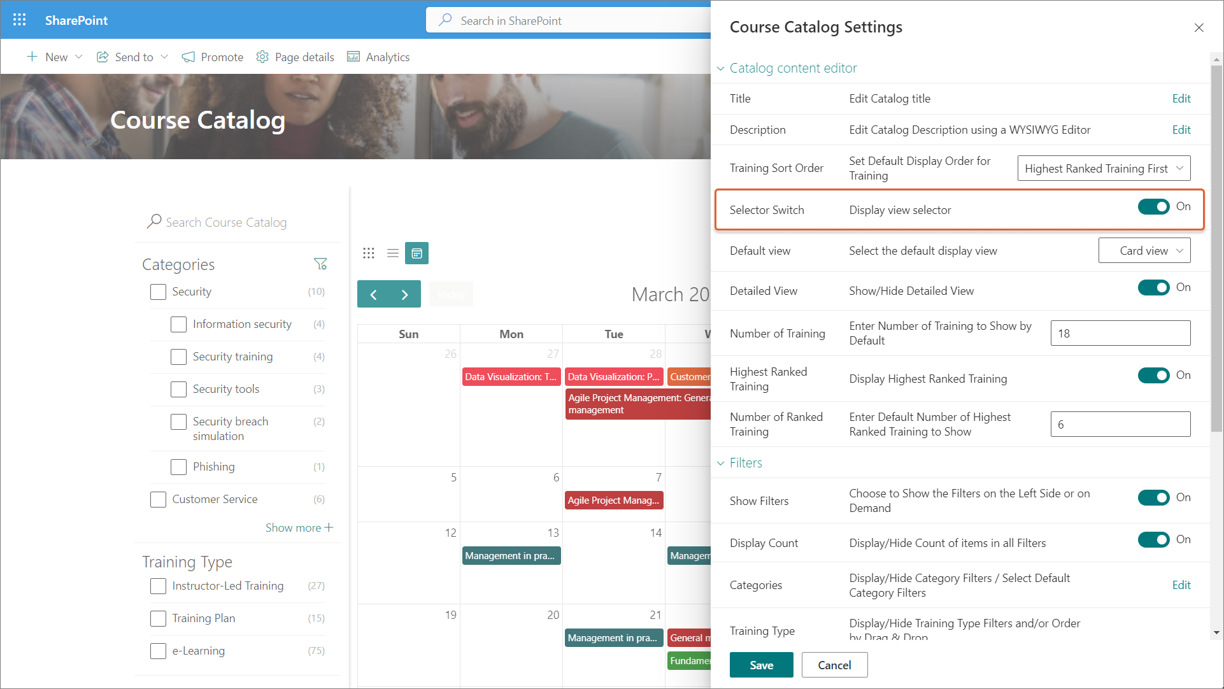Disable the Display Count toggle
The width and height of the screenshot is (1224, 689).
tap(1153, 540)
